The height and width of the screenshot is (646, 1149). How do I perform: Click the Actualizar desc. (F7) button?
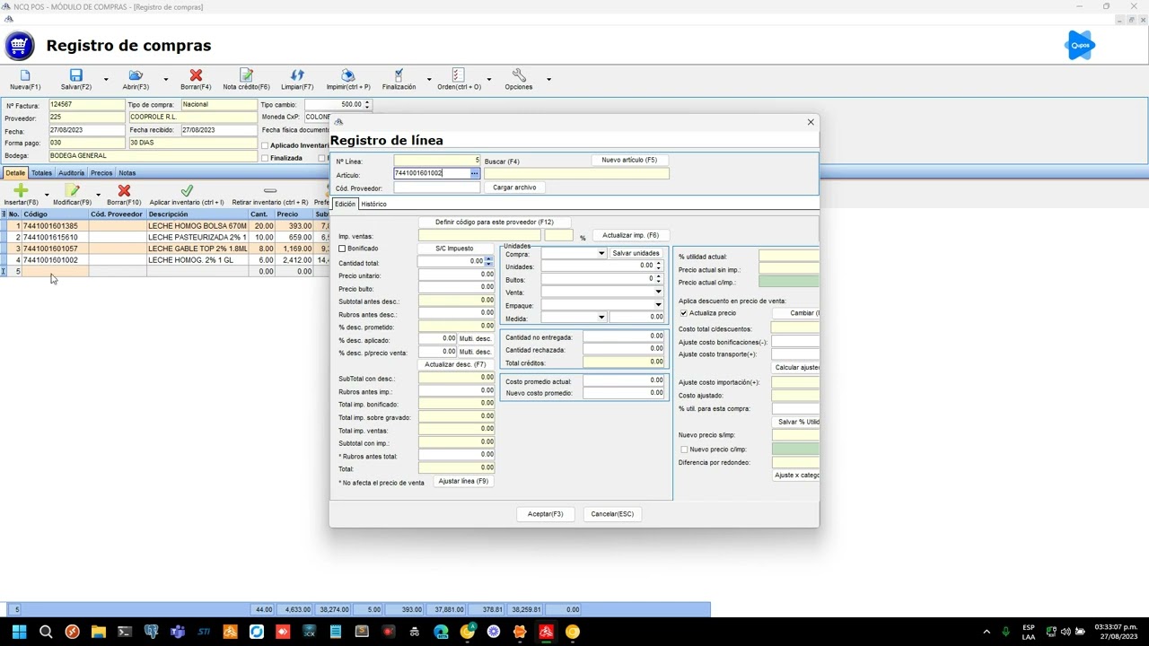455,364
